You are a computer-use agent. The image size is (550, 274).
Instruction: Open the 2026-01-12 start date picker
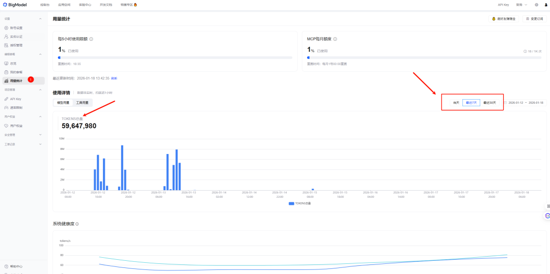[515, 103]
